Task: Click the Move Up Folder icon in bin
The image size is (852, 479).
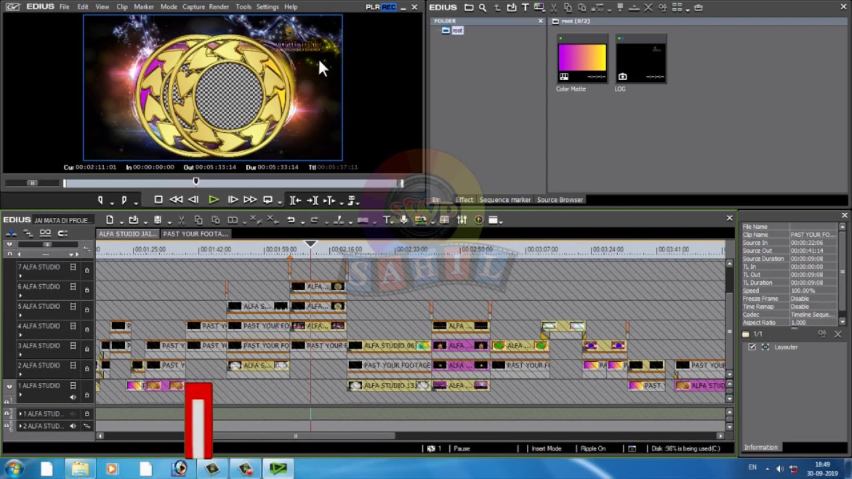Action: point(497,7)
